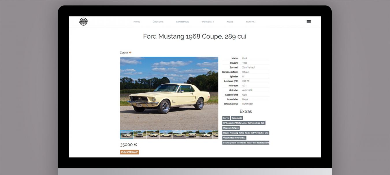Click the Getriebe label
This screenshot has height=175, width=390.
234,90
